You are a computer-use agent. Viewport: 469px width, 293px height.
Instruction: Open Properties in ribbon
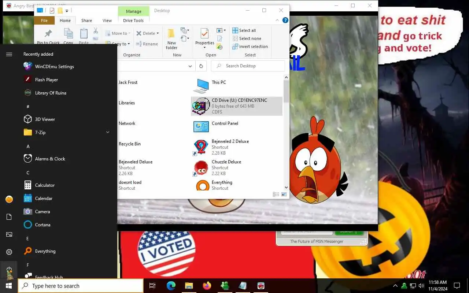pyautogui.click(x=204, y=39)
